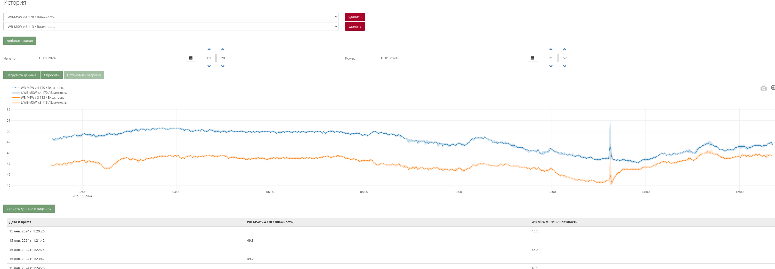
Task: Click the blue humidity spike on chart
Action: 610,145
